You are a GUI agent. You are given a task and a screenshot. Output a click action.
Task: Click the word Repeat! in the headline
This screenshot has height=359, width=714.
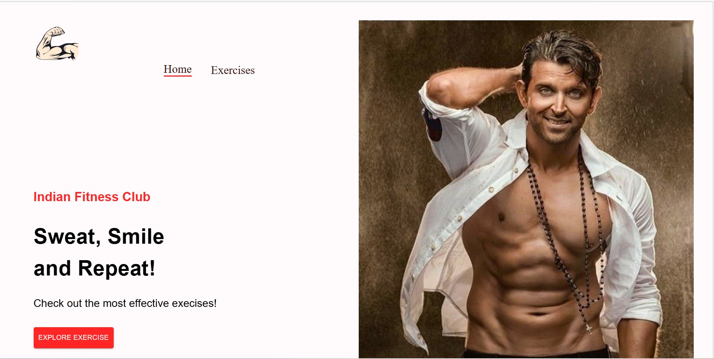[117, 268]
